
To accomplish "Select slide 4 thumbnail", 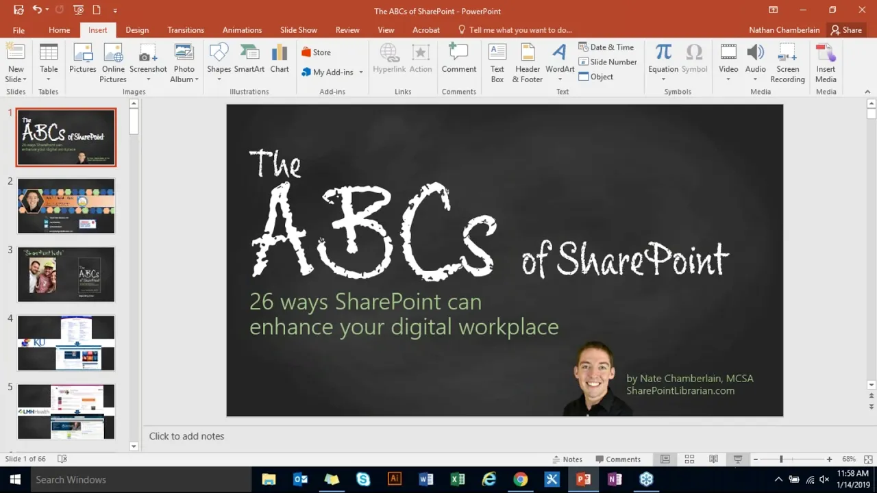I will [x=66, y=343].
